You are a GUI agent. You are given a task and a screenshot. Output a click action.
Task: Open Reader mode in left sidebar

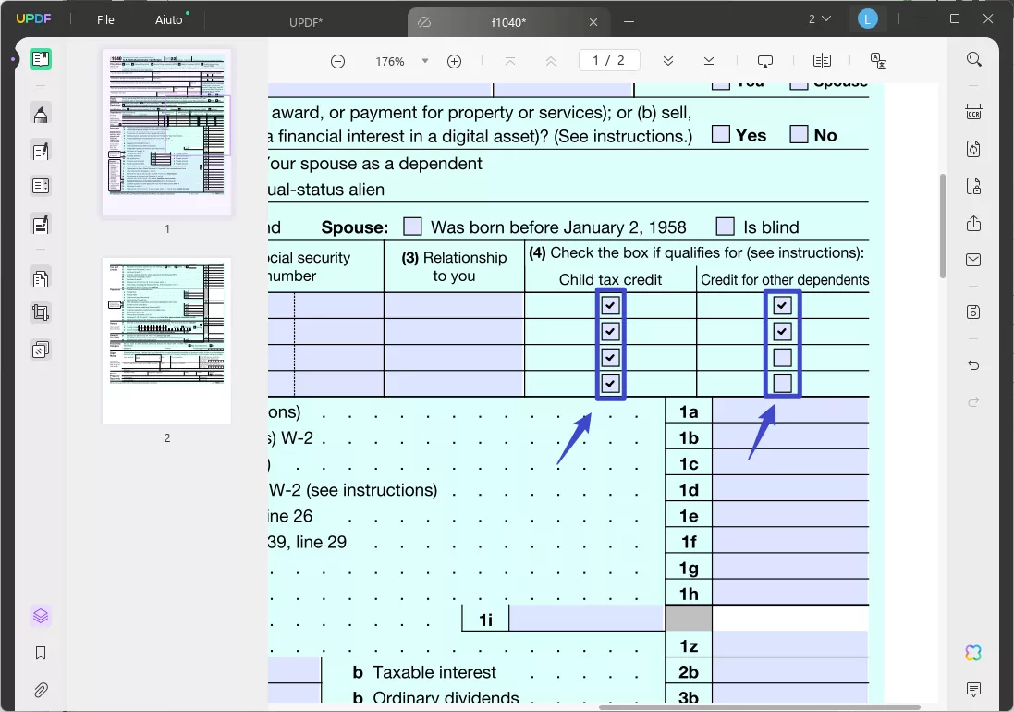tap(40, 59)
